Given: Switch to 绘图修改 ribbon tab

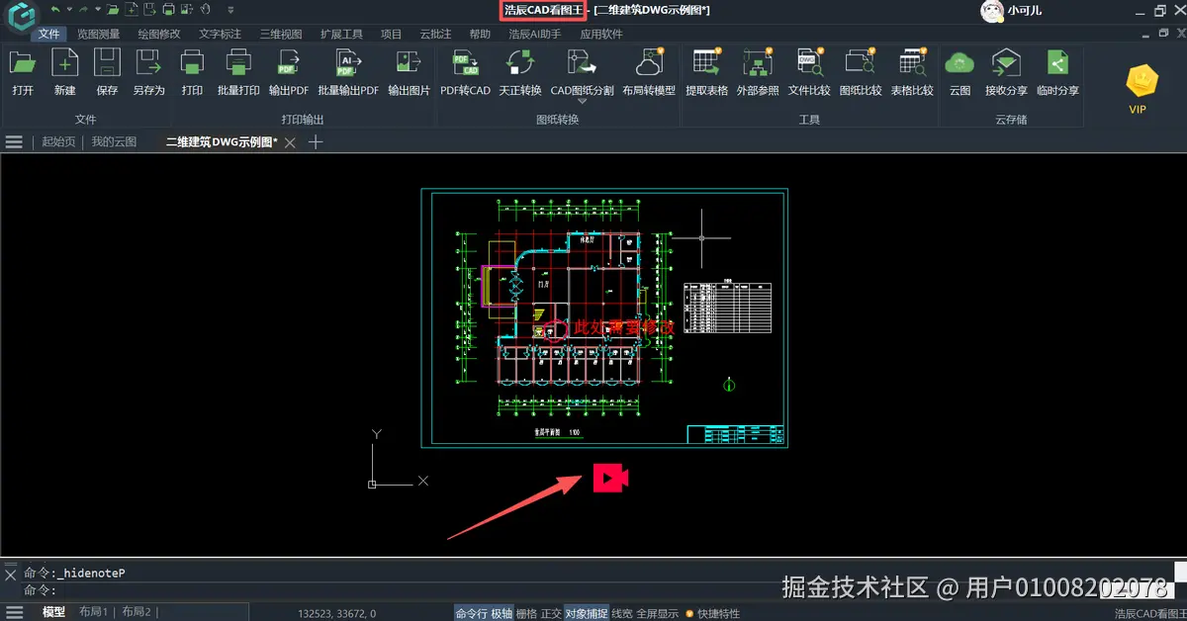Looking at the screenshot, I should tap(159, 34).
